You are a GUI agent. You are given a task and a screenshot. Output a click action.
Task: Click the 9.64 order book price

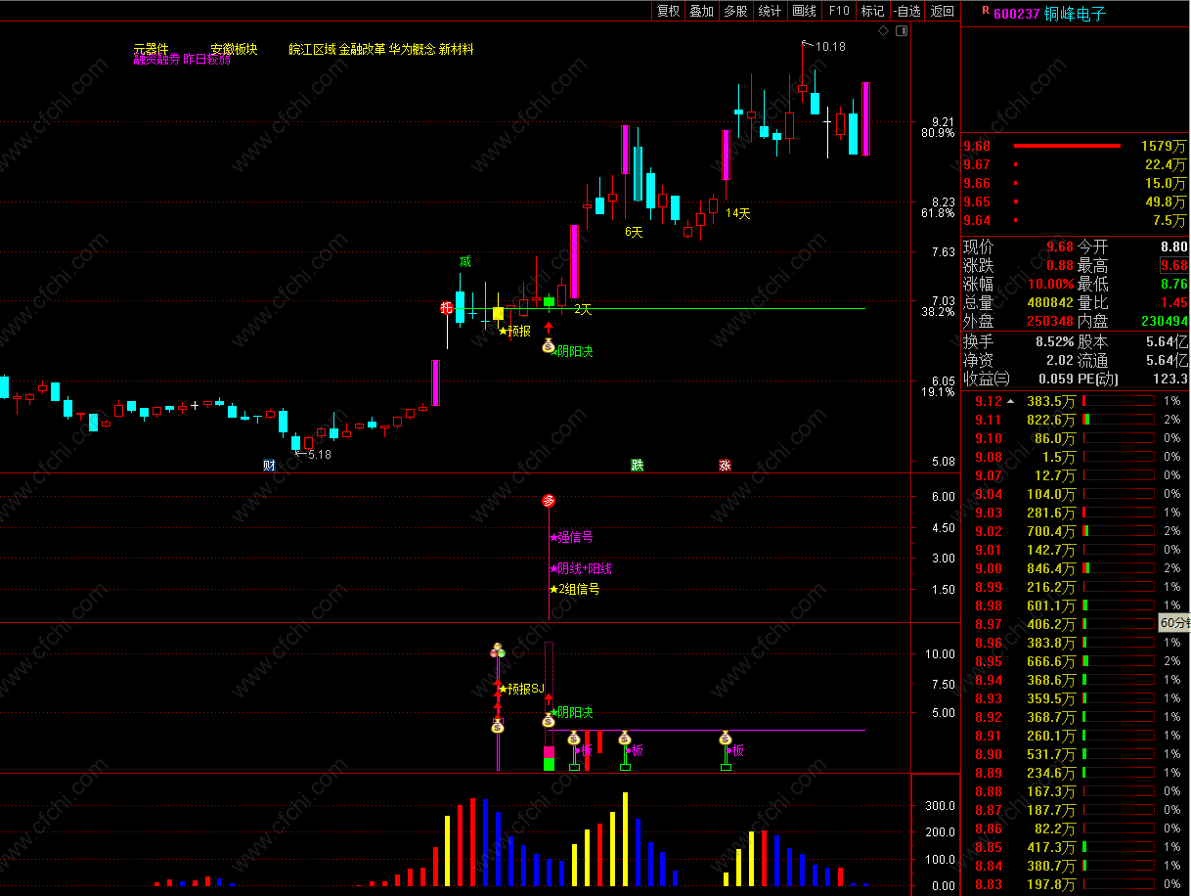click(x=977, y=220)
